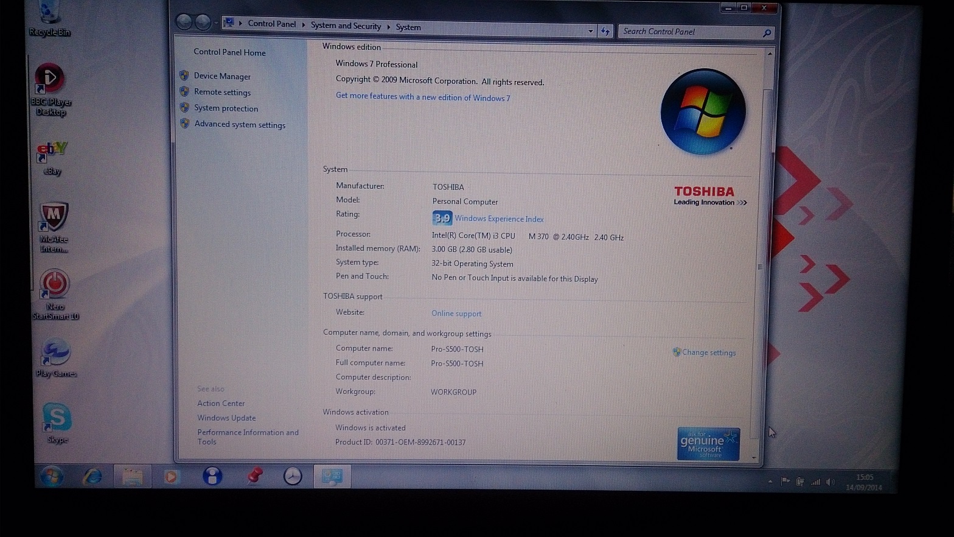Click Control Panel taskbar button
This screenshot has height=537, width=954.
click(332, 477)
